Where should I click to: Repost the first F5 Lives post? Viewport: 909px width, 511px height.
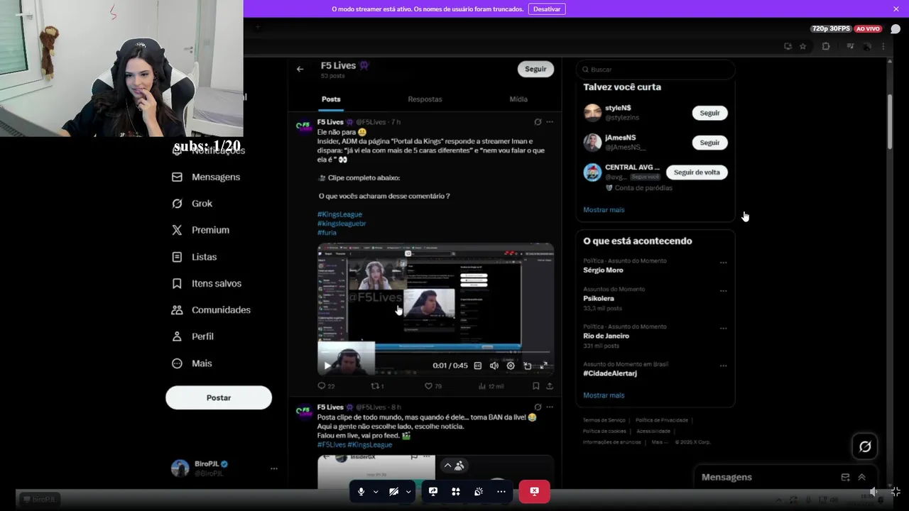pyautogui.click(x=377, y=386)
